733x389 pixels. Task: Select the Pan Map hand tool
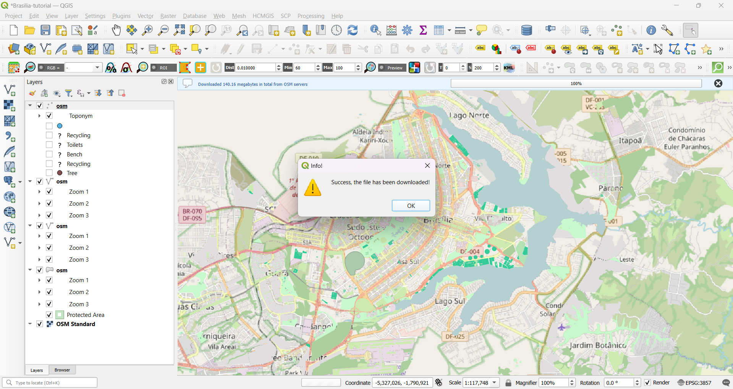(x=116, y=30)
